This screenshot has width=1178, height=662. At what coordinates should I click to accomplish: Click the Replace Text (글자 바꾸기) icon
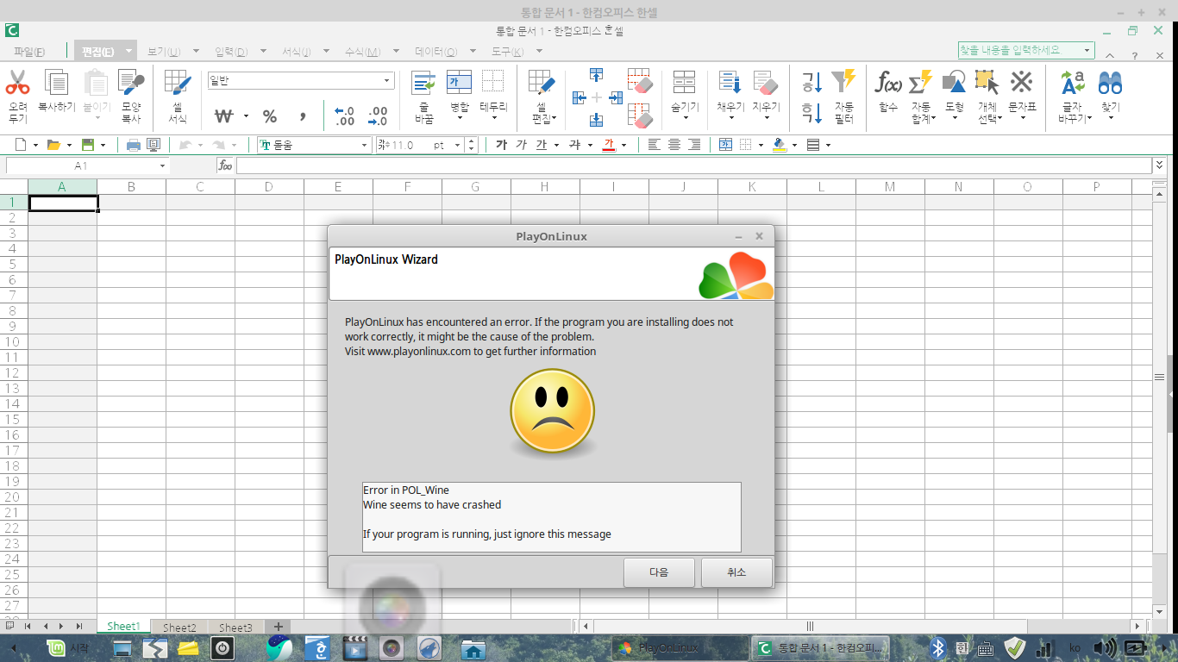(x=1074, y=83)
